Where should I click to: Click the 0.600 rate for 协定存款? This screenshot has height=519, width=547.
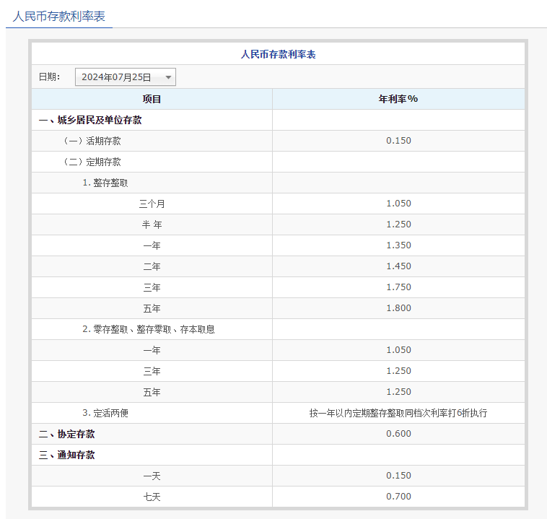click(398, 434)
